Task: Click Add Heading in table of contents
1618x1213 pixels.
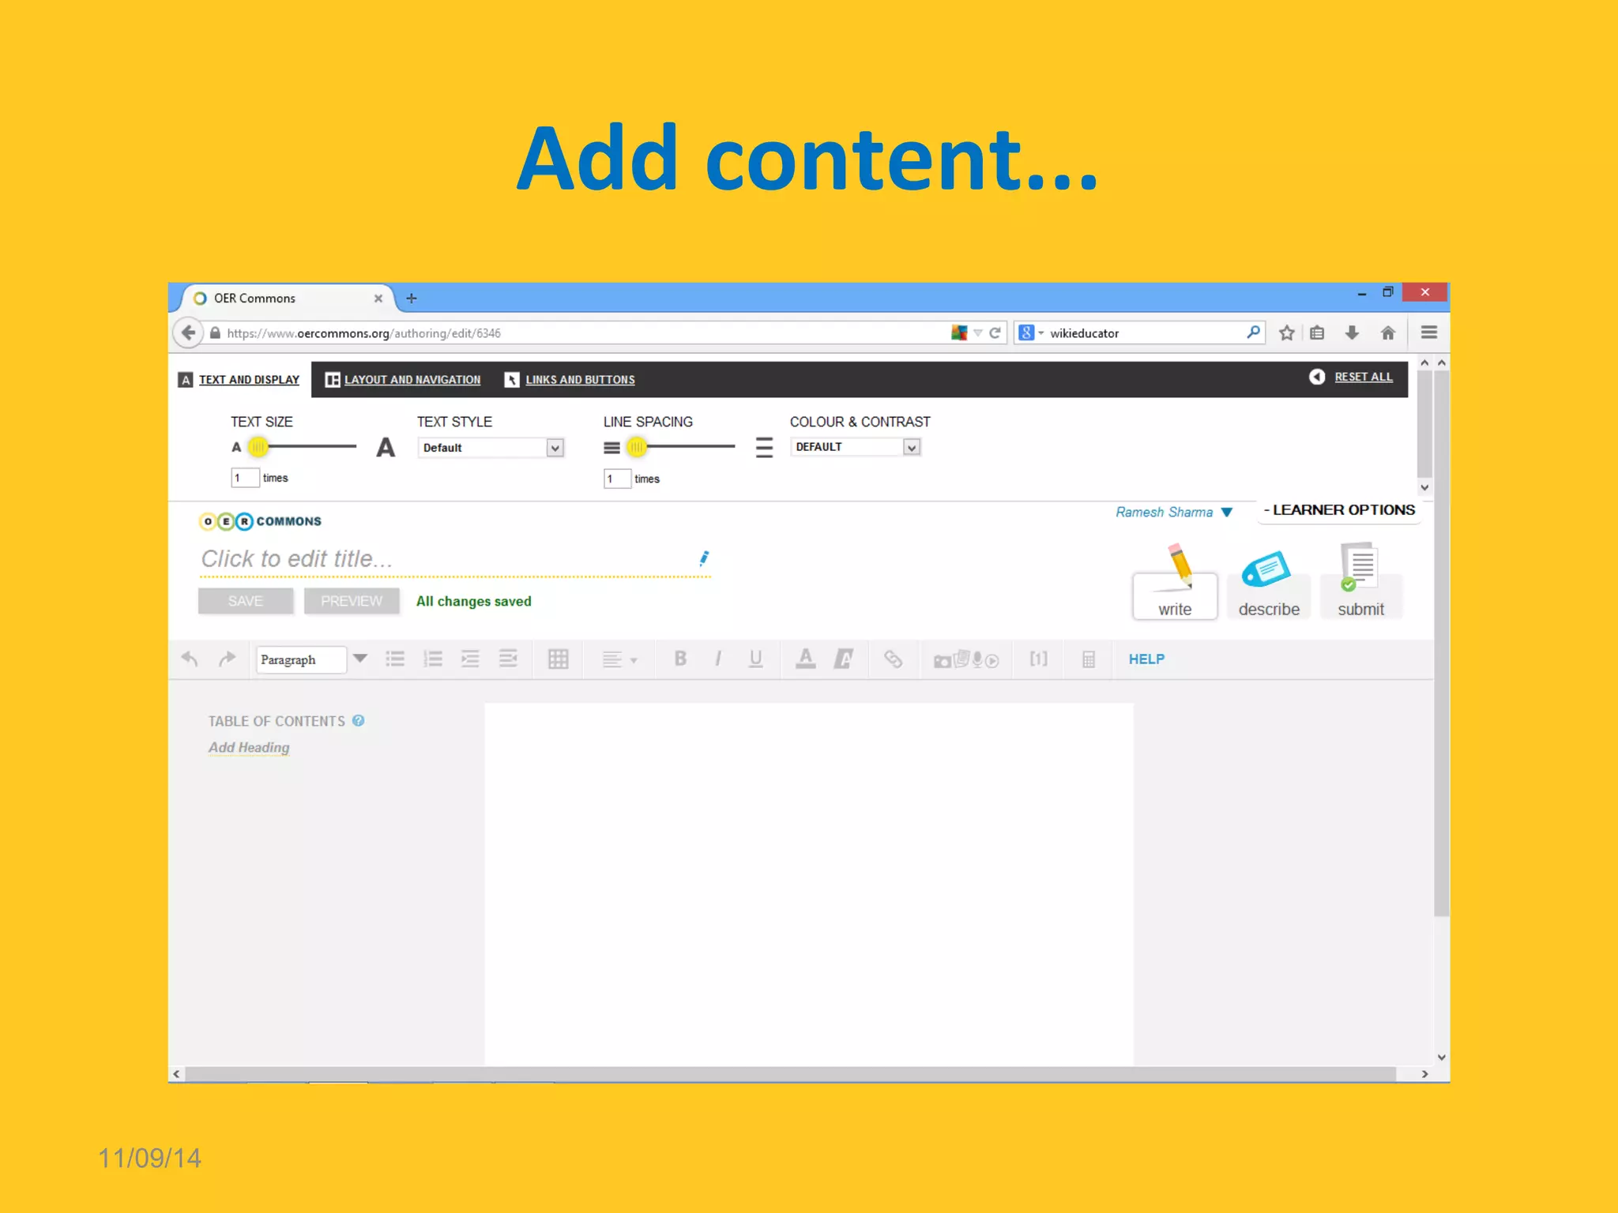Action: (249, 748)
